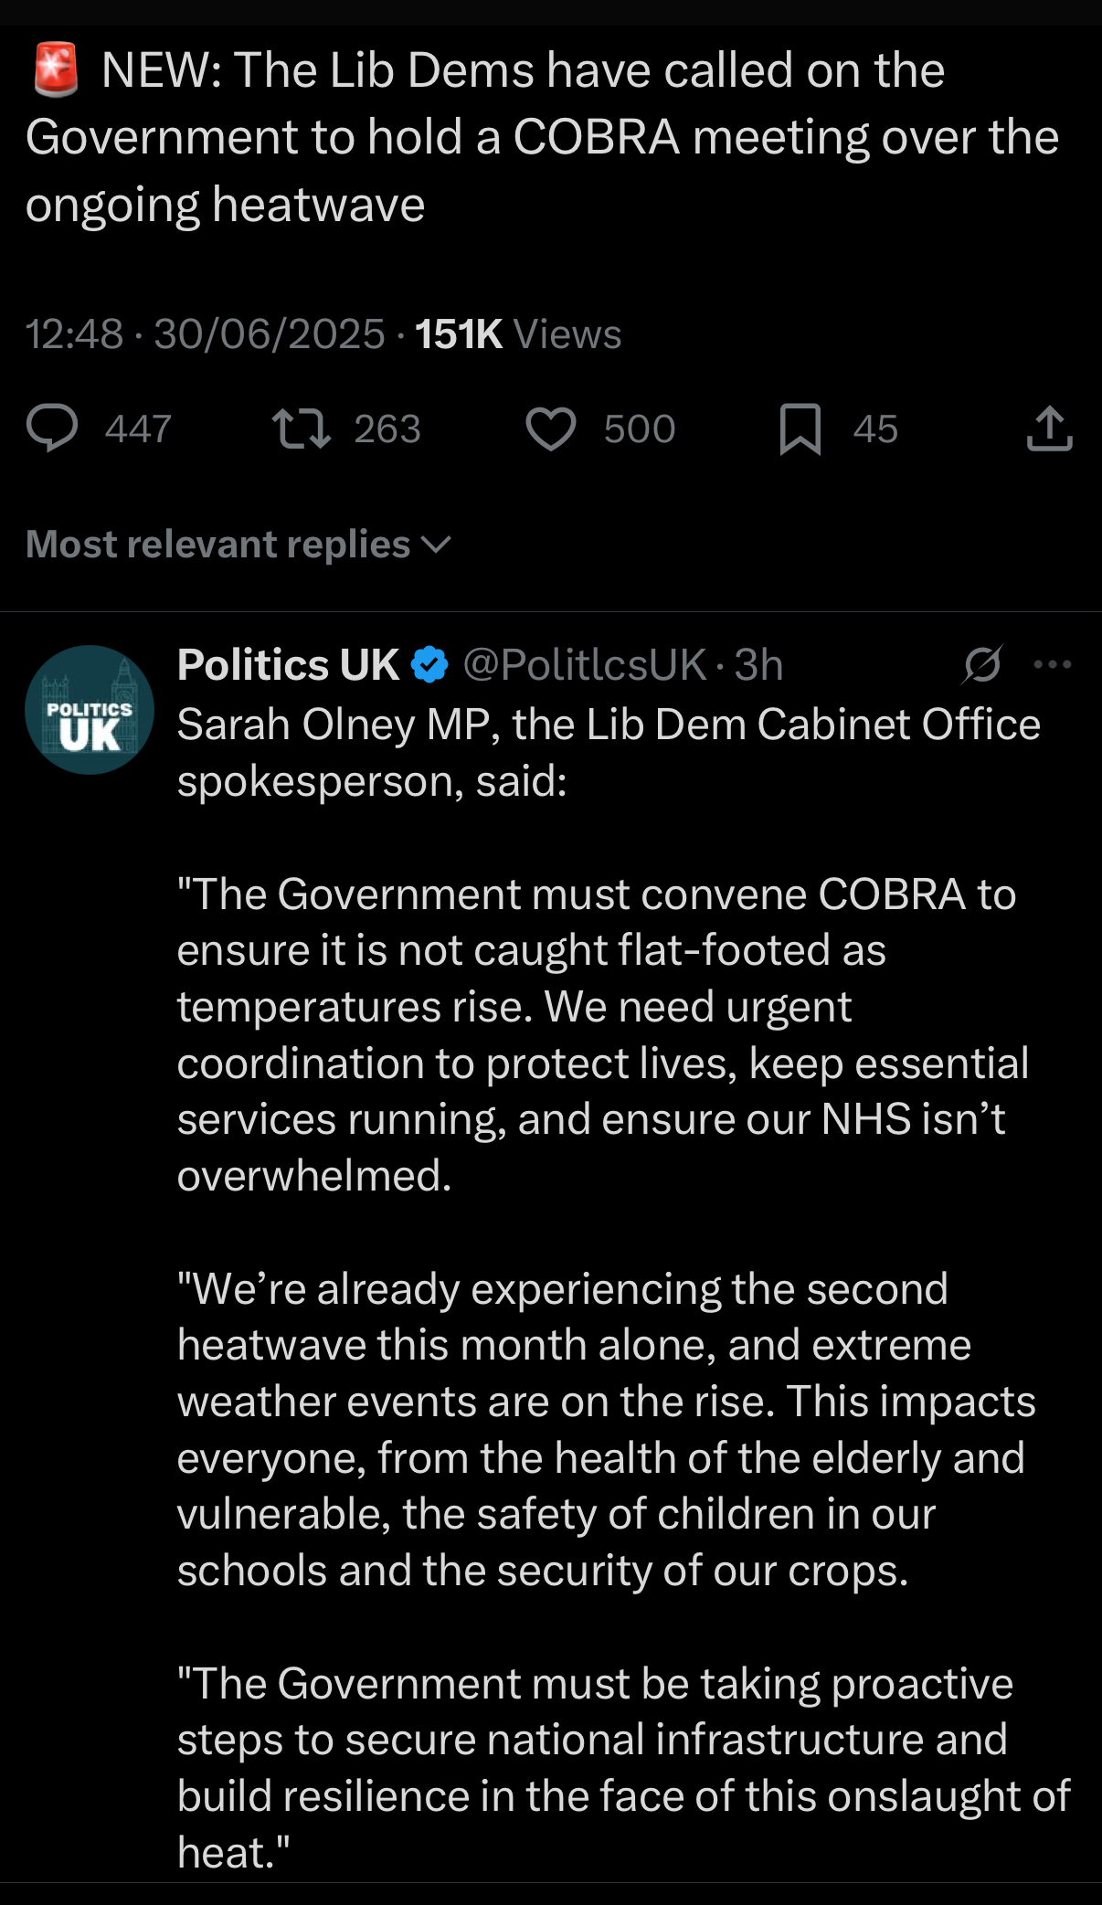
Task: Click the 12:48 post timestamp
Action: tap(74, 334)
